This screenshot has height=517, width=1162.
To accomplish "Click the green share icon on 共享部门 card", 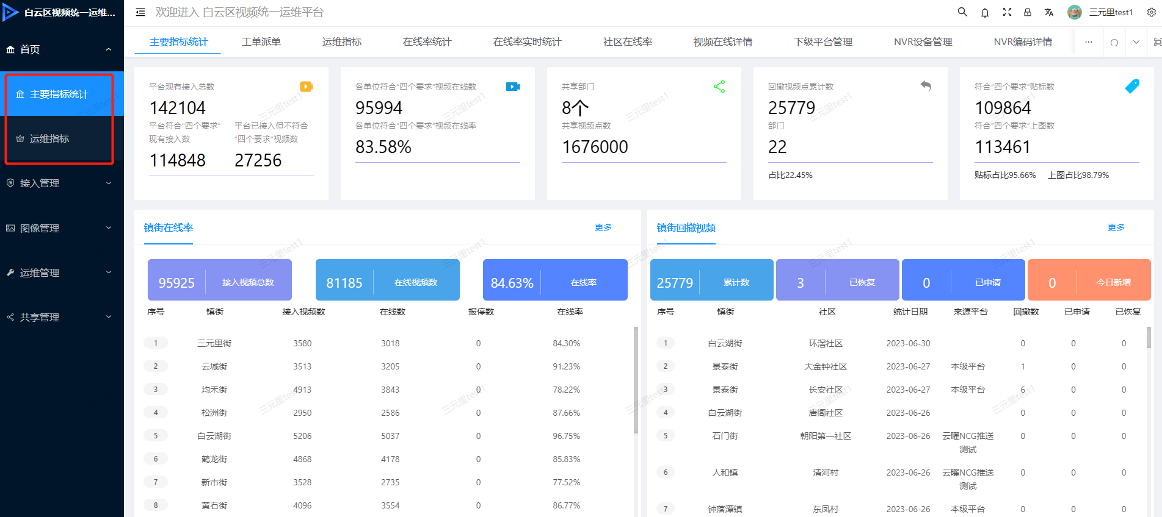I will (x=719, y=87).
